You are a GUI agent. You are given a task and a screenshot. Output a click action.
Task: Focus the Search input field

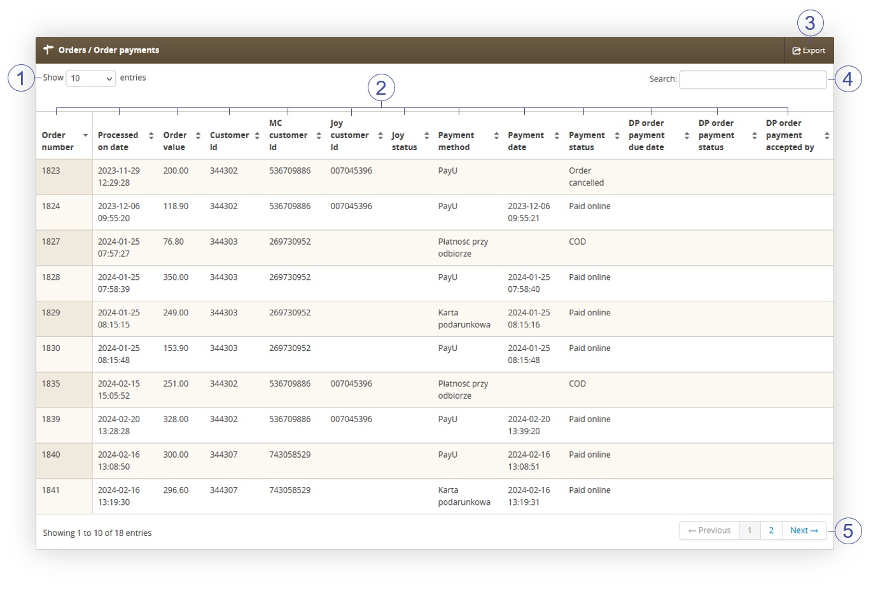click(x=753, y=79)
